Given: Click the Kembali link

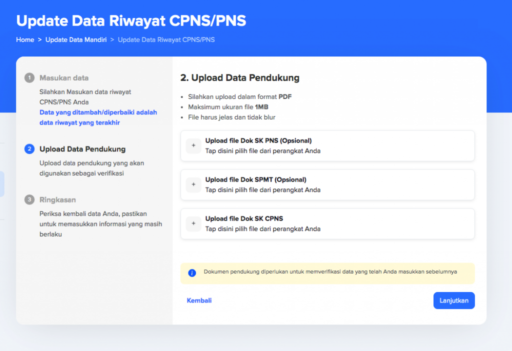Looking at the screenshot, I should coord(199,300).
